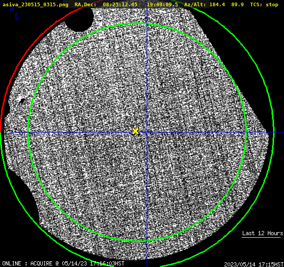Image resolution: width=284 pixels, height=267 pixels.
Task: Open the "Last 12 Hours" link
Action: coord(262,233)
